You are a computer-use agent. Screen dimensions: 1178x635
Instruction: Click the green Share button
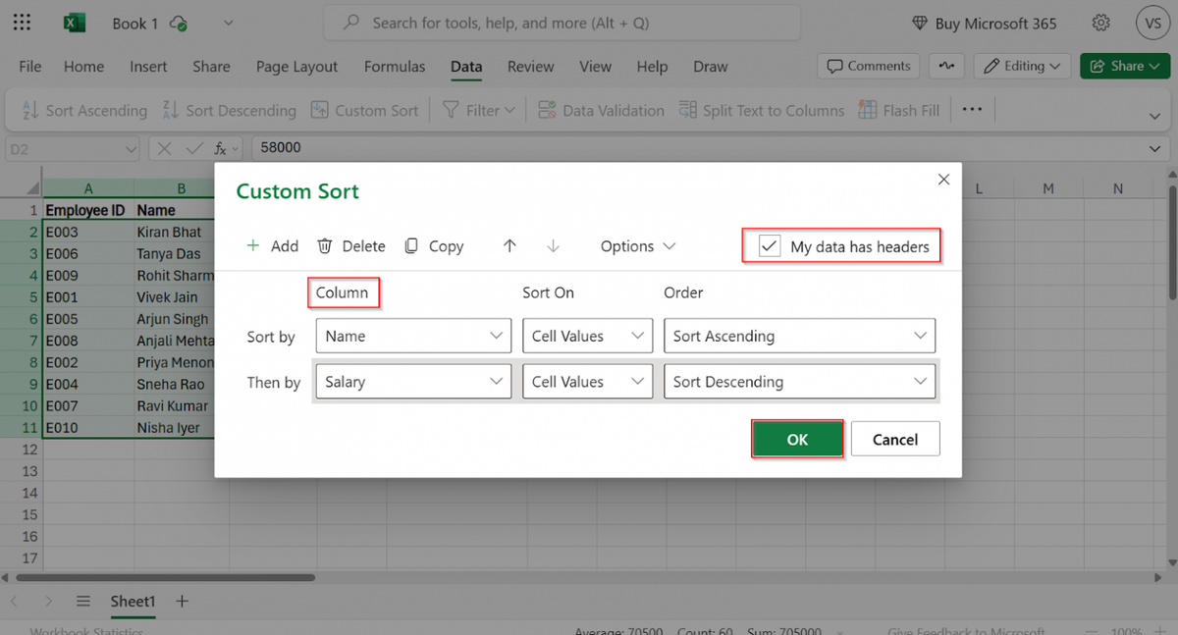point(1125,66)
